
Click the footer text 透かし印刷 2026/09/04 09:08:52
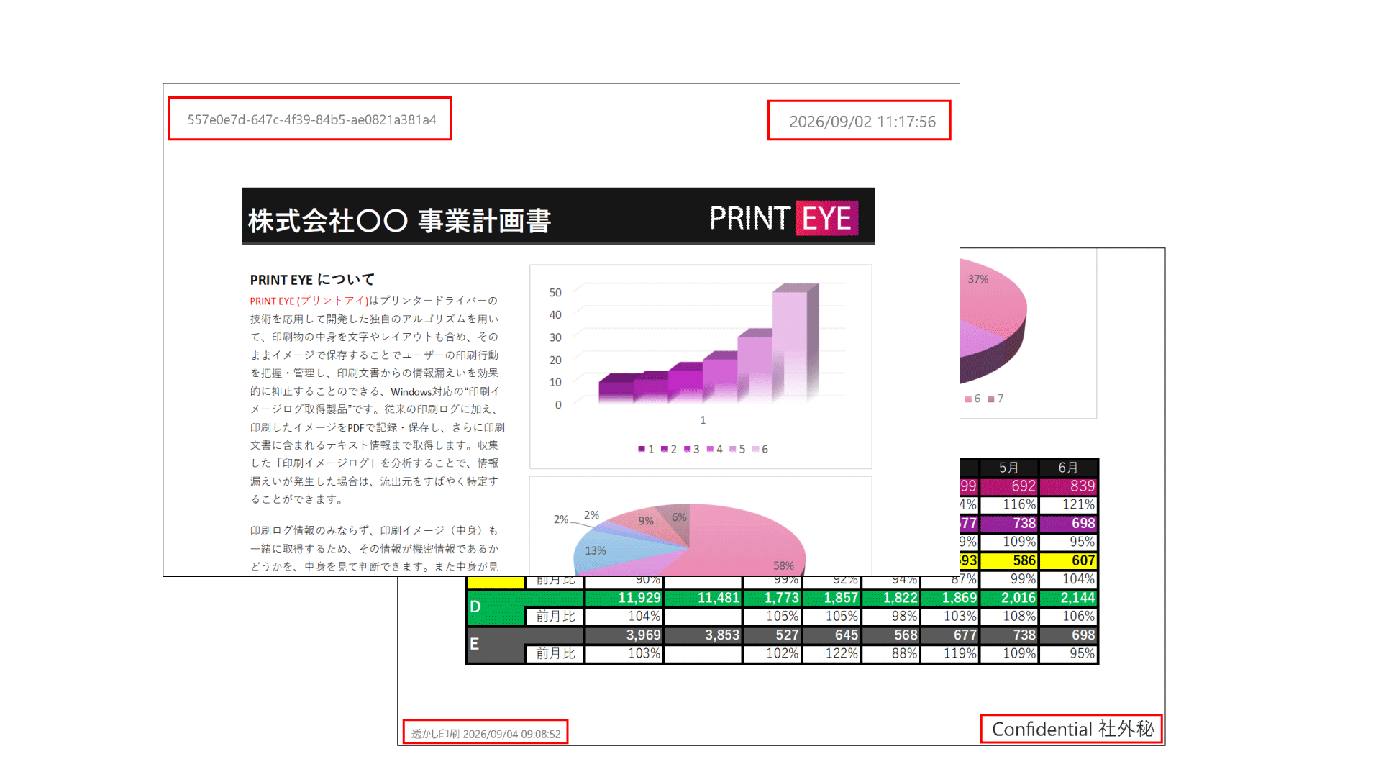pos(486,734)
